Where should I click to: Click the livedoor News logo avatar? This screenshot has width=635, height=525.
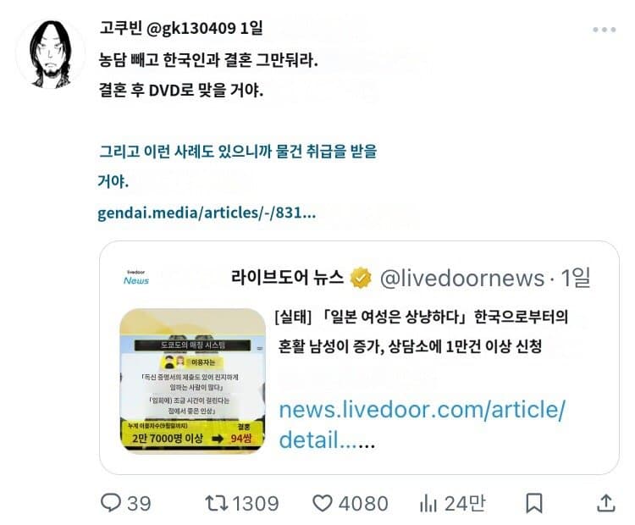click(x=136, y=278)
